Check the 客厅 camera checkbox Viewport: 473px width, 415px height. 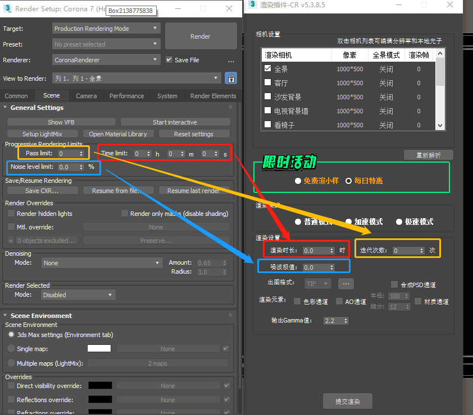click(x=268, y=83)
